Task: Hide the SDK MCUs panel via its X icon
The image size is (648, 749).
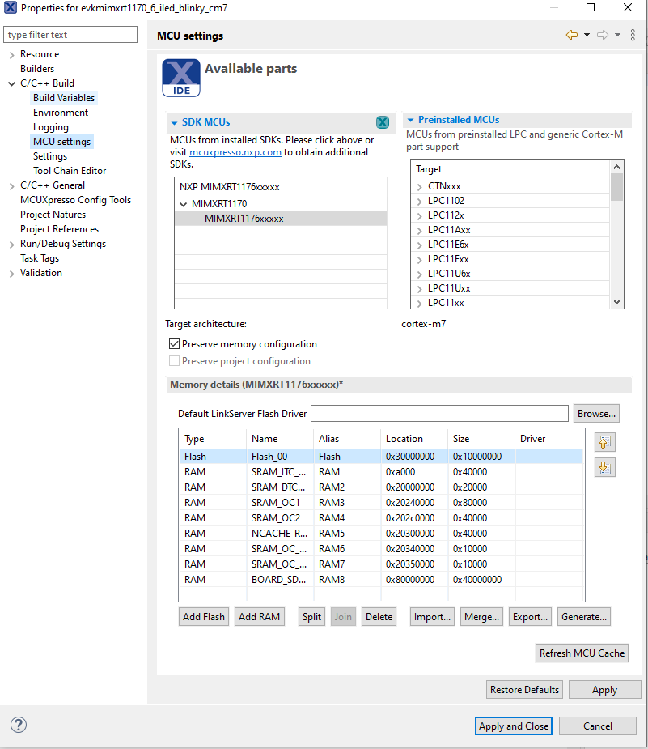Action: coord(383,122)
